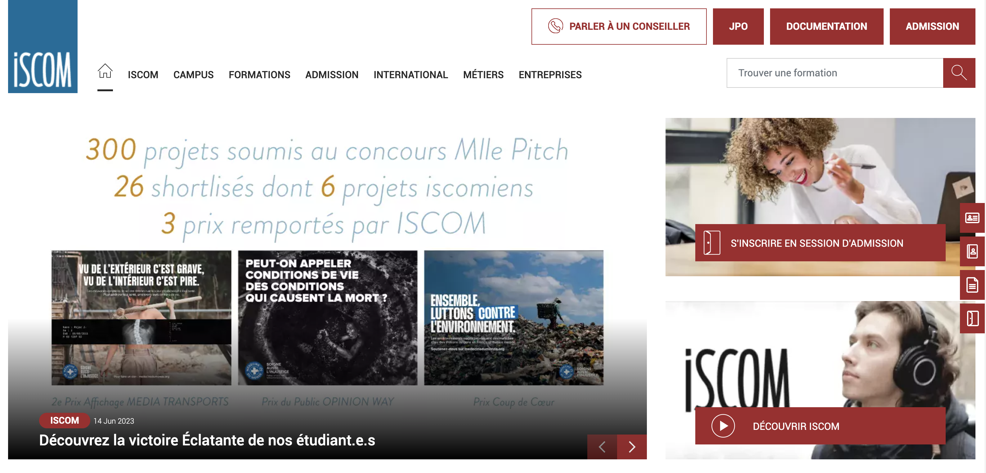
Task: Click the contact card sidebar icon
Action: click(972, 218)
